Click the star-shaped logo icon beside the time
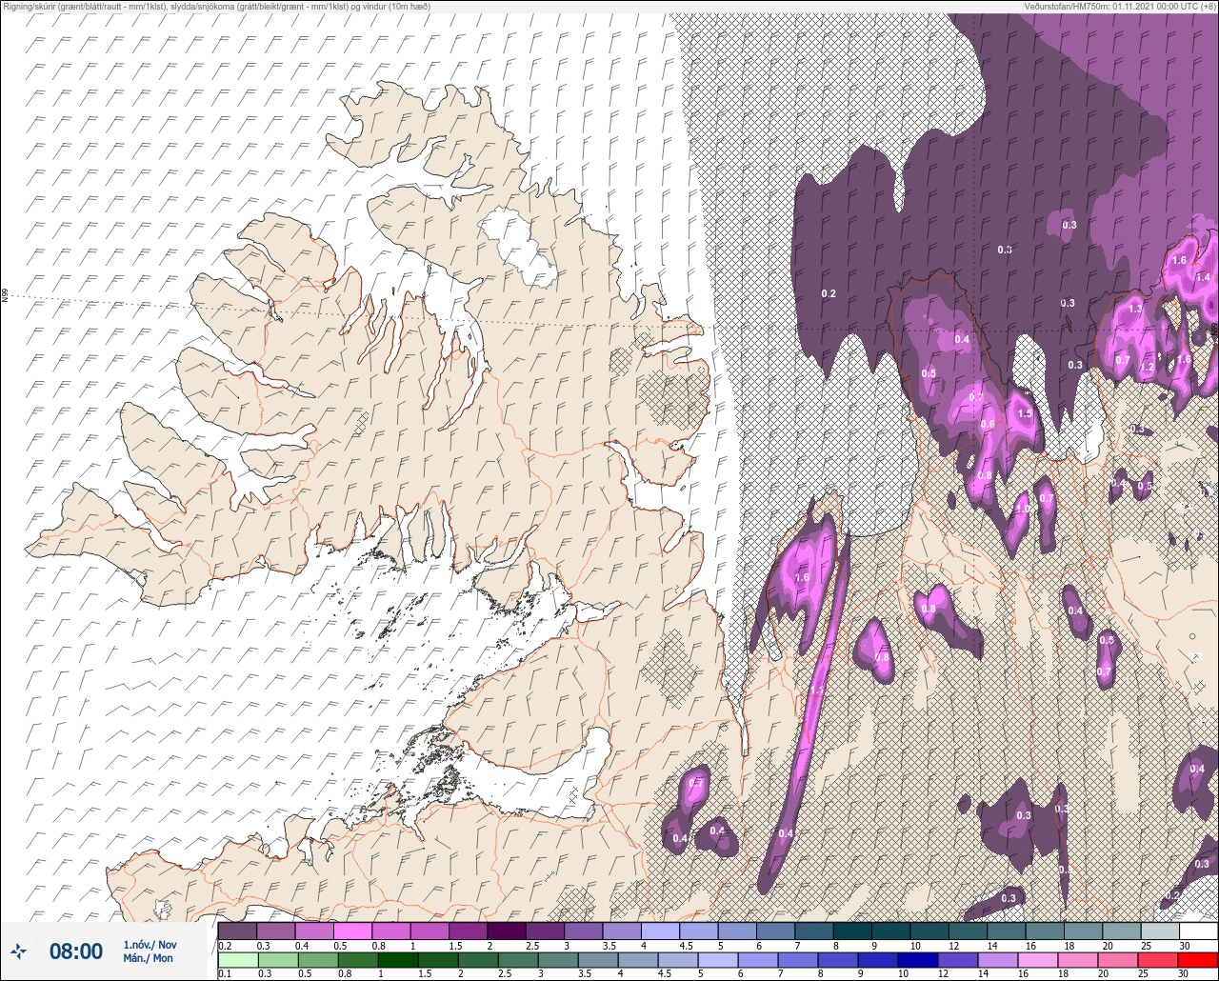Screen dimensions: 1219x981 pyautogui.click(x=18, y=951)
